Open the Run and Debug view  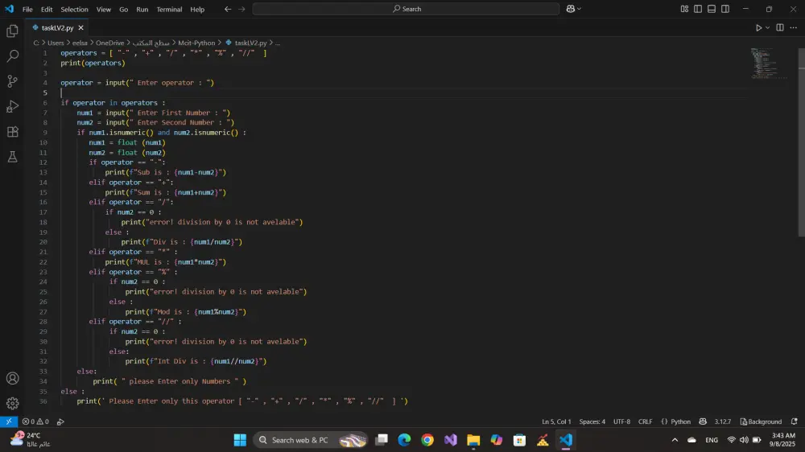pos(12,106)
